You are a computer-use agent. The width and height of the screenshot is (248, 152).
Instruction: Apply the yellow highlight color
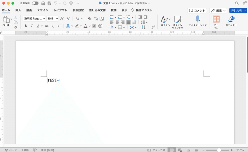(x=77, y=26)
